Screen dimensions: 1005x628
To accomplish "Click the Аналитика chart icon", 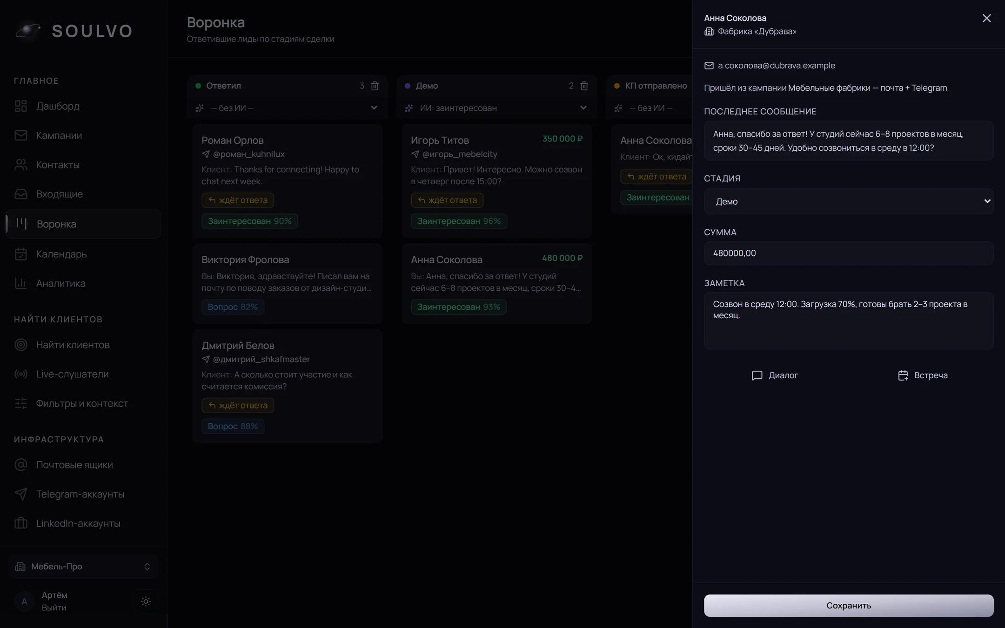I will coord(21,283).
